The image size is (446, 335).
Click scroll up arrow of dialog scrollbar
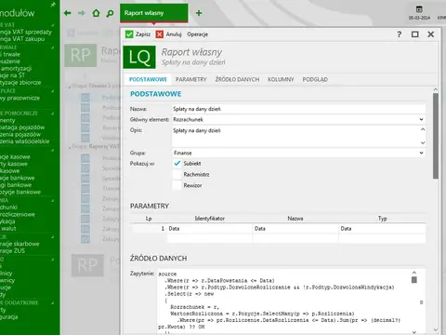[436, 89]
